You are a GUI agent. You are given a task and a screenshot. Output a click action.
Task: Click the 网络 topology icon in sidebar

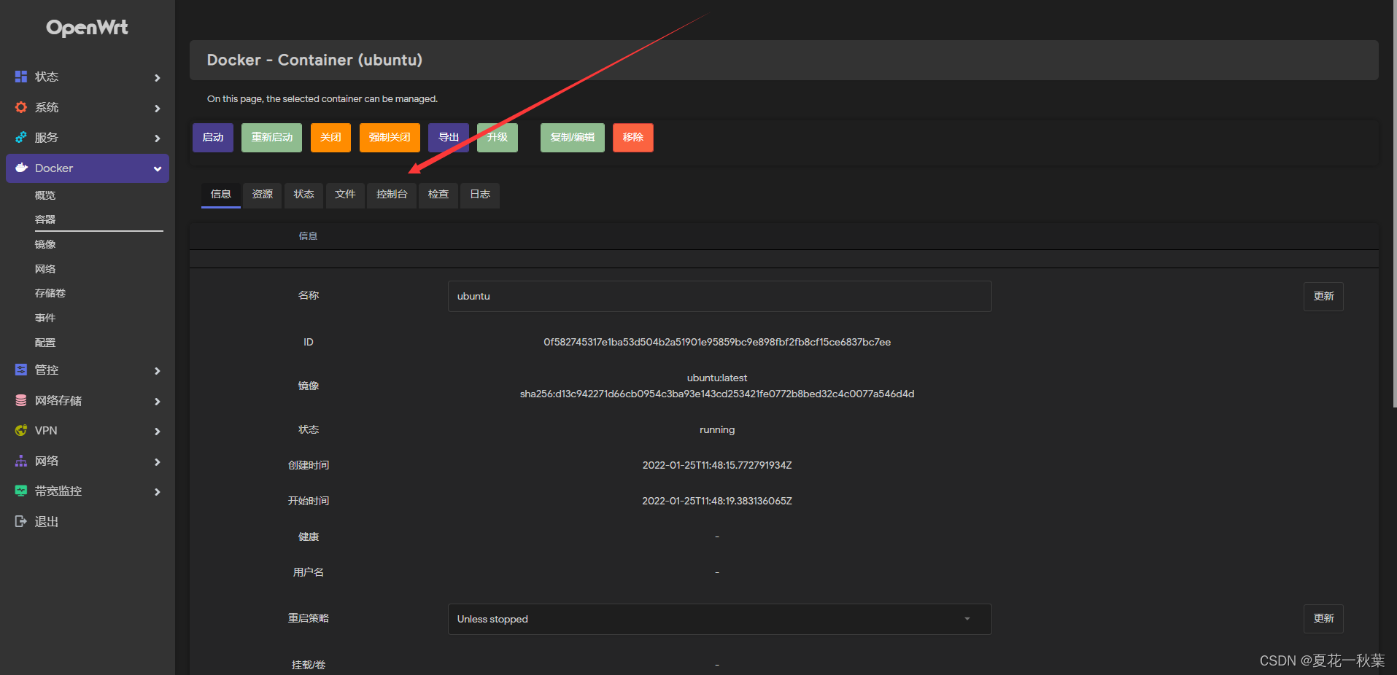(21, 461)
